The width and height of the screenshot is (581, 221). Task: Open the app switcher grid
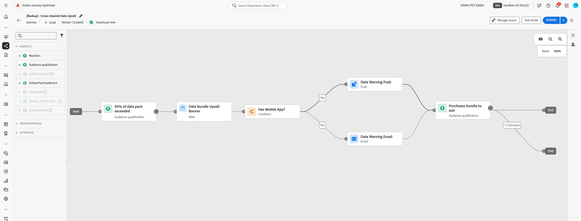pos(566,5)
